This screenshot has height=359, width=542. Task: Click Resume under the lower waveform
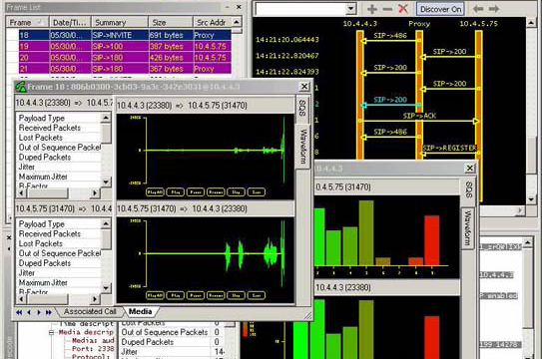pos(216,295)
